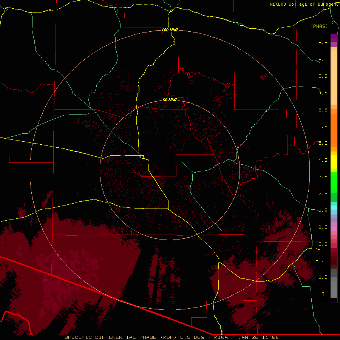The height and width of the screenshot is (340, 340).
Task: Click the 2.6 color scale value
Action: tap(323, 194)
